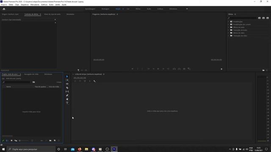Viewport: 271px width, 152px height.
Task: Switch to Controles de efeitos tab
Action: [x=31, y=14]
